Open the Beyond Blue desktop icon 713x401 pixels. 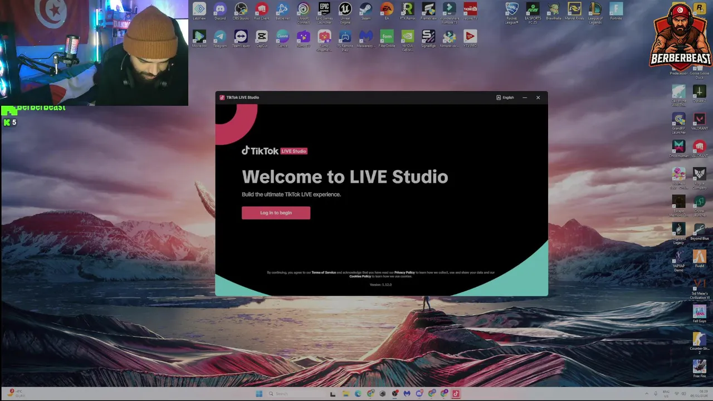click(x=699, y=232)
